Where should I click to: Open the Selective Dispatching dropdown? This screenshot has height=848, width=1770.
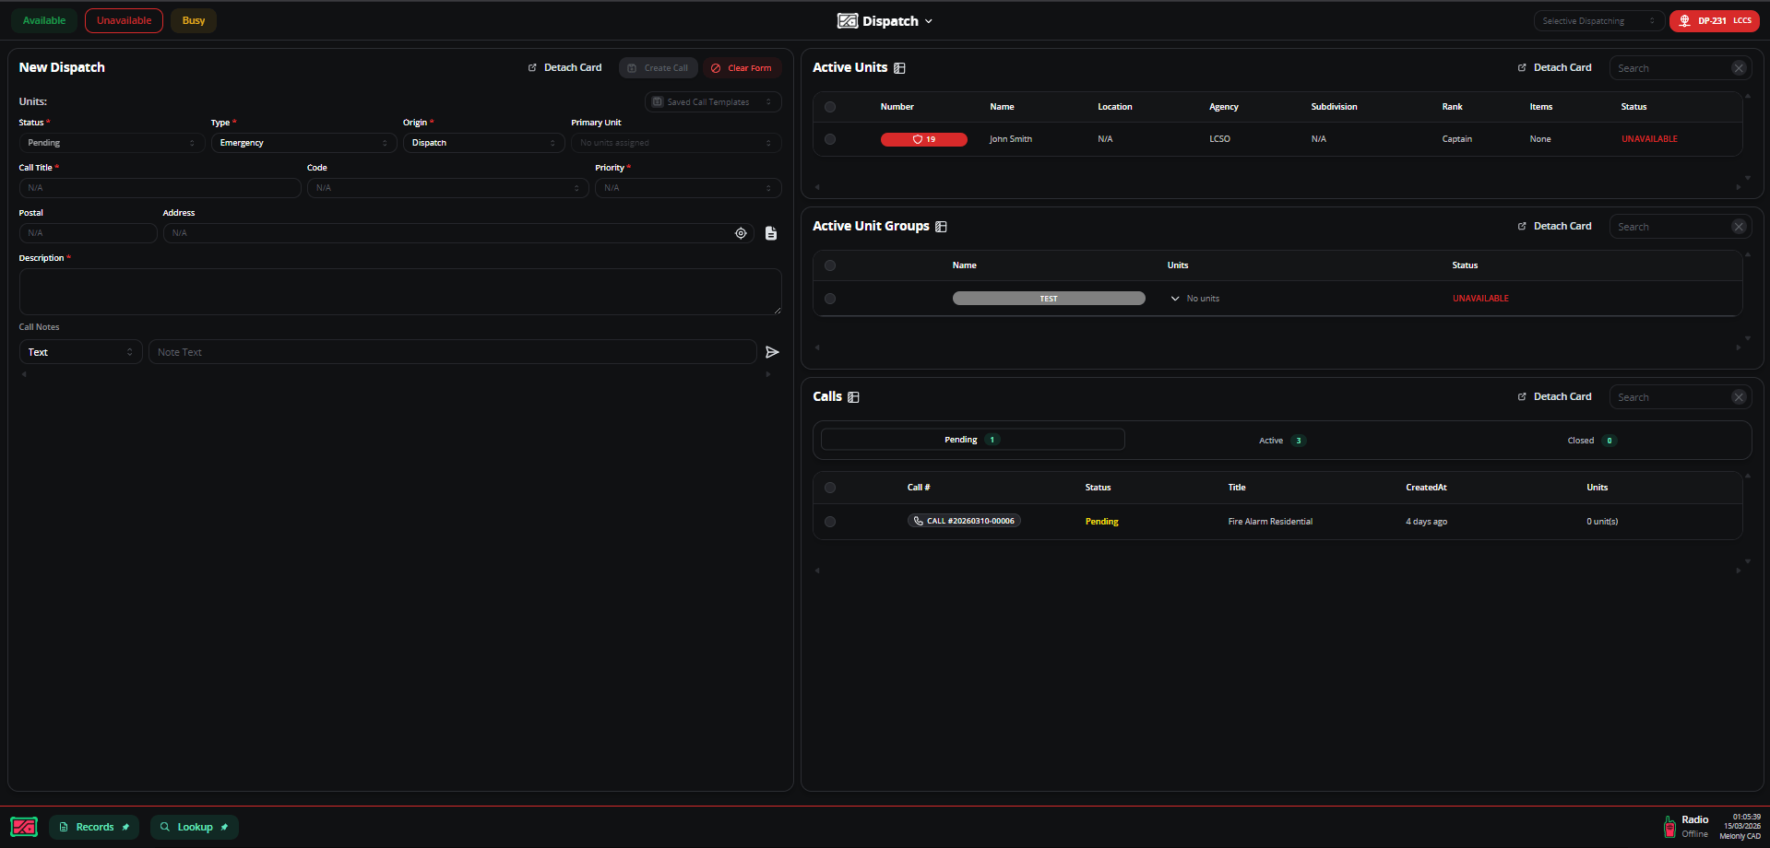(1598, 21)
